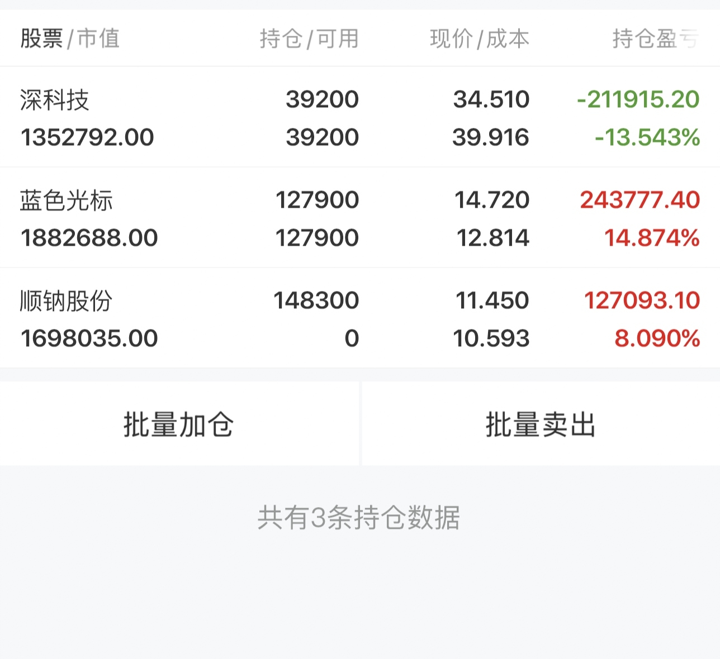
Task: Open the 顺钠股份 stock row
Action: tap(360, 318)
